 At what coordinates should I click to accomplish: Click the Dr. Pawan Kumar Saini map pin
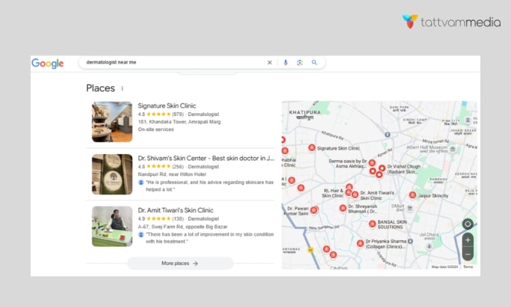pyautogui.click(x=314, y=210)
